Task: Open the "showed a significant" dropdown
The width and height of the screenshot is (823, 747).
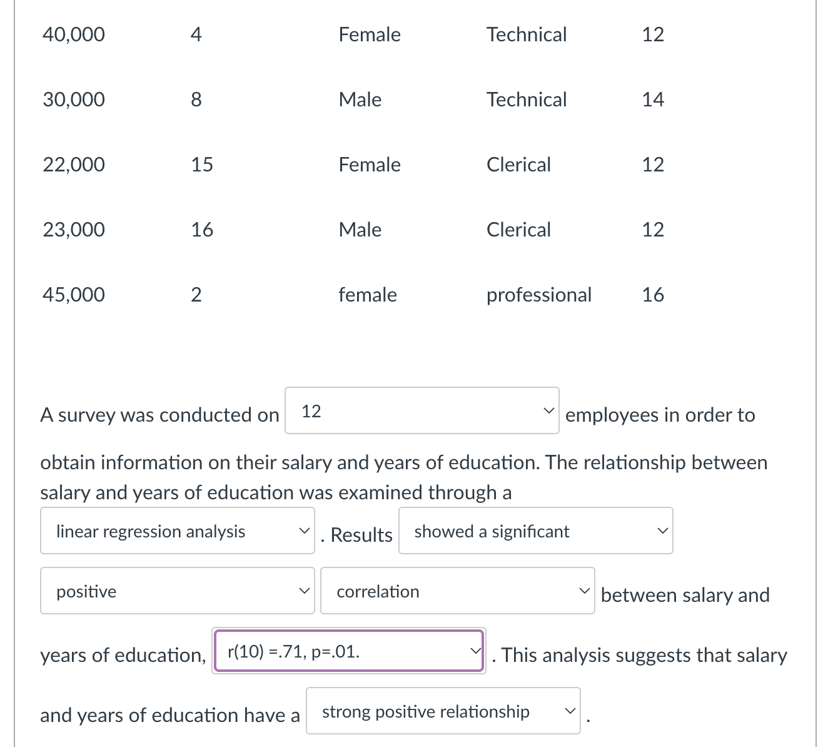Action: coord(535,531)
